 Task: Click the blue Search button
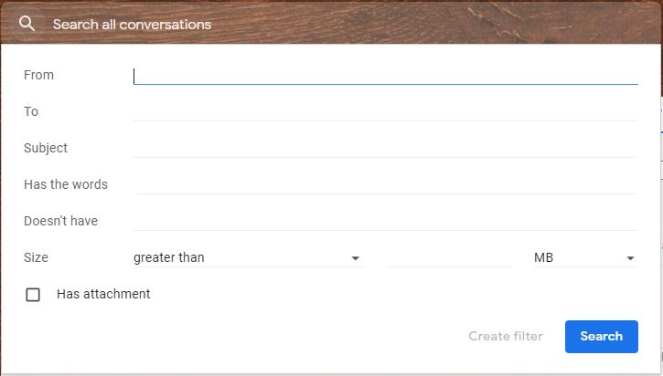[x=601, y=337]
